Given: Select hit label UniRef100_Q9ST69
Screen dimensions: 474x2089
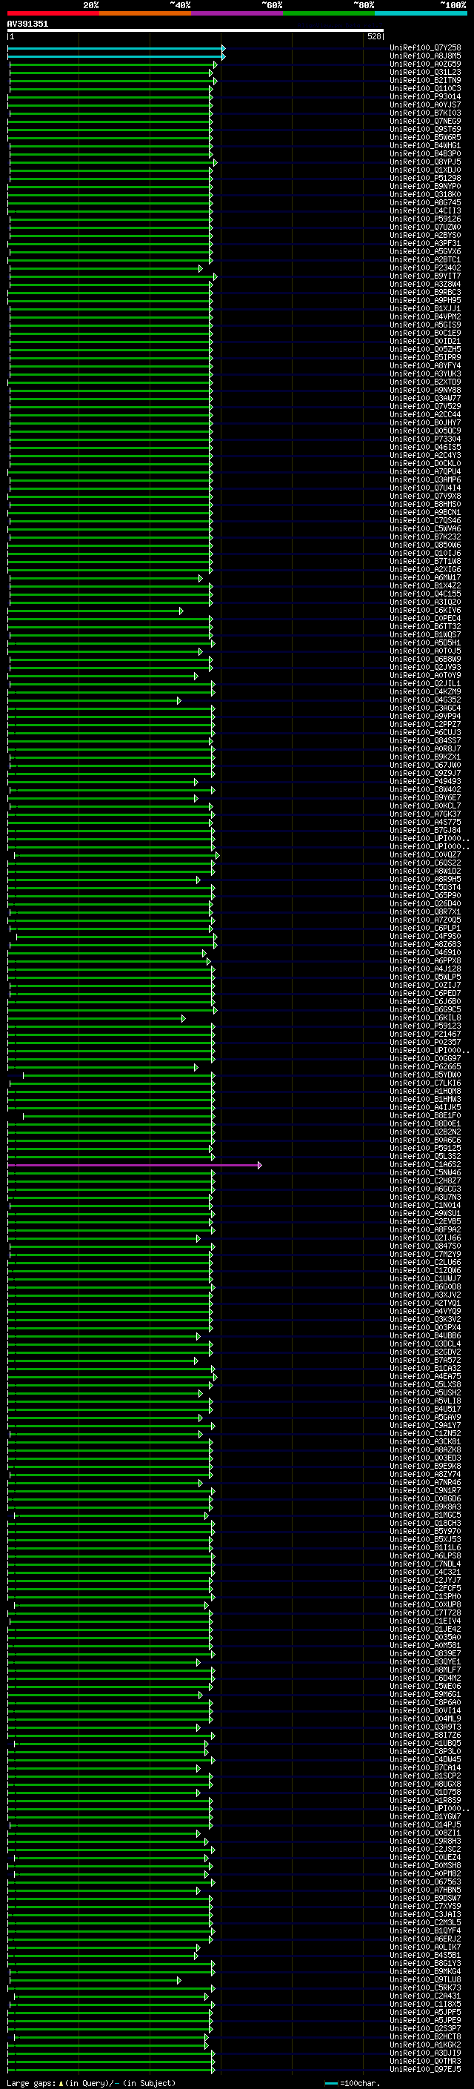Looking at the screenshot, I should tap(424, 129).
